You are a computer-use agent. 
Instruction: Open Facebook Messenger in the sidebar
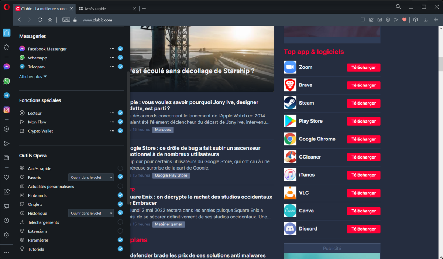click(6, 67)
